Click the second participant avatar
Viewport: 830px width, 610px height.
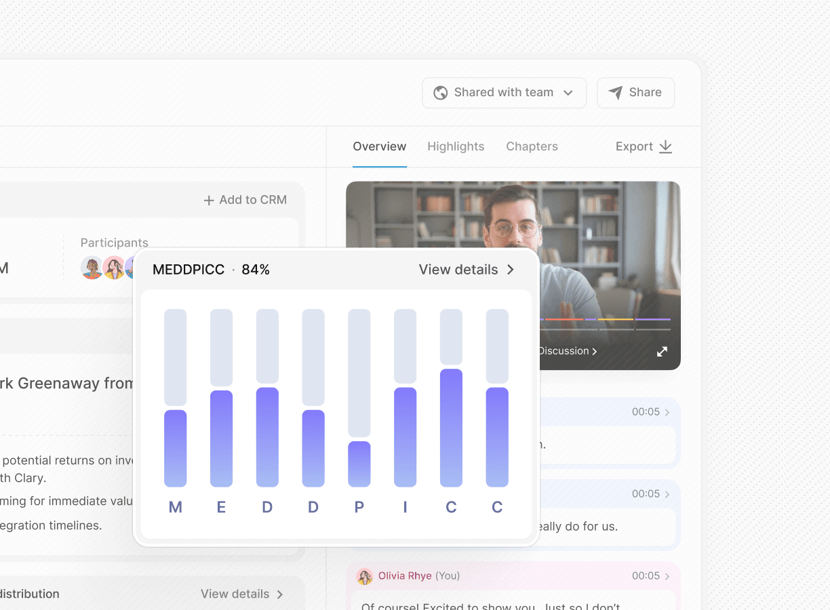(x=114, y=268)
